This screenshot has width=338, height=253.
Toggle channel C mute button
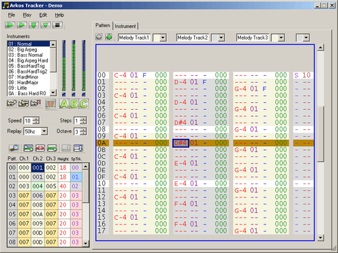point(83,104)
